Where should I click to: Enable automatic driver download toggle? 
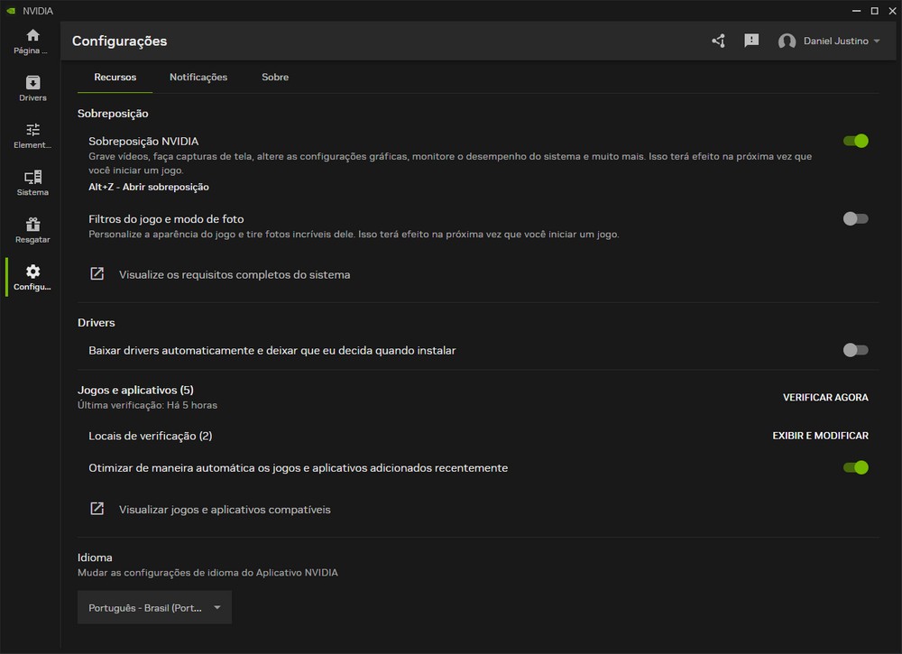pyautogui.click(x=855, y=350)
